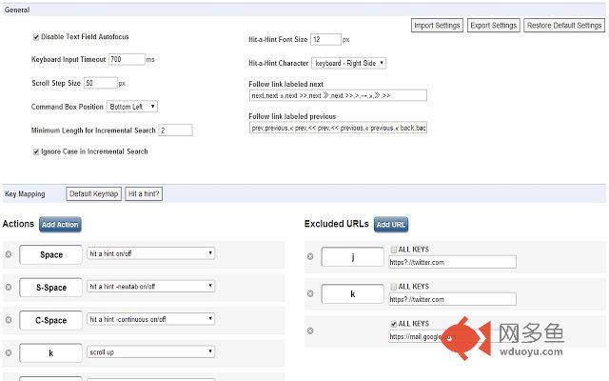This screenshot has width=609, height=381.
Task: Focus the Scroll Step Size field
Action: pyautogui.click(x=101, y=83)
